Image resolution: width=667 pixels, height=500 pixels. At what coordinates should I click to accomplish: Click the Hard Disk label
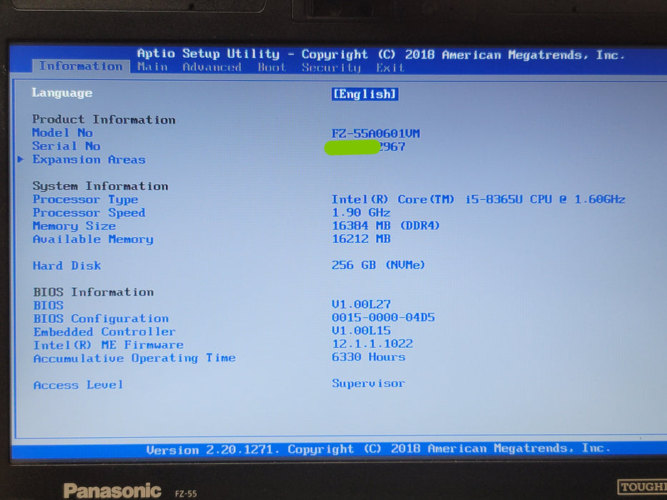[x=66, y=266]
